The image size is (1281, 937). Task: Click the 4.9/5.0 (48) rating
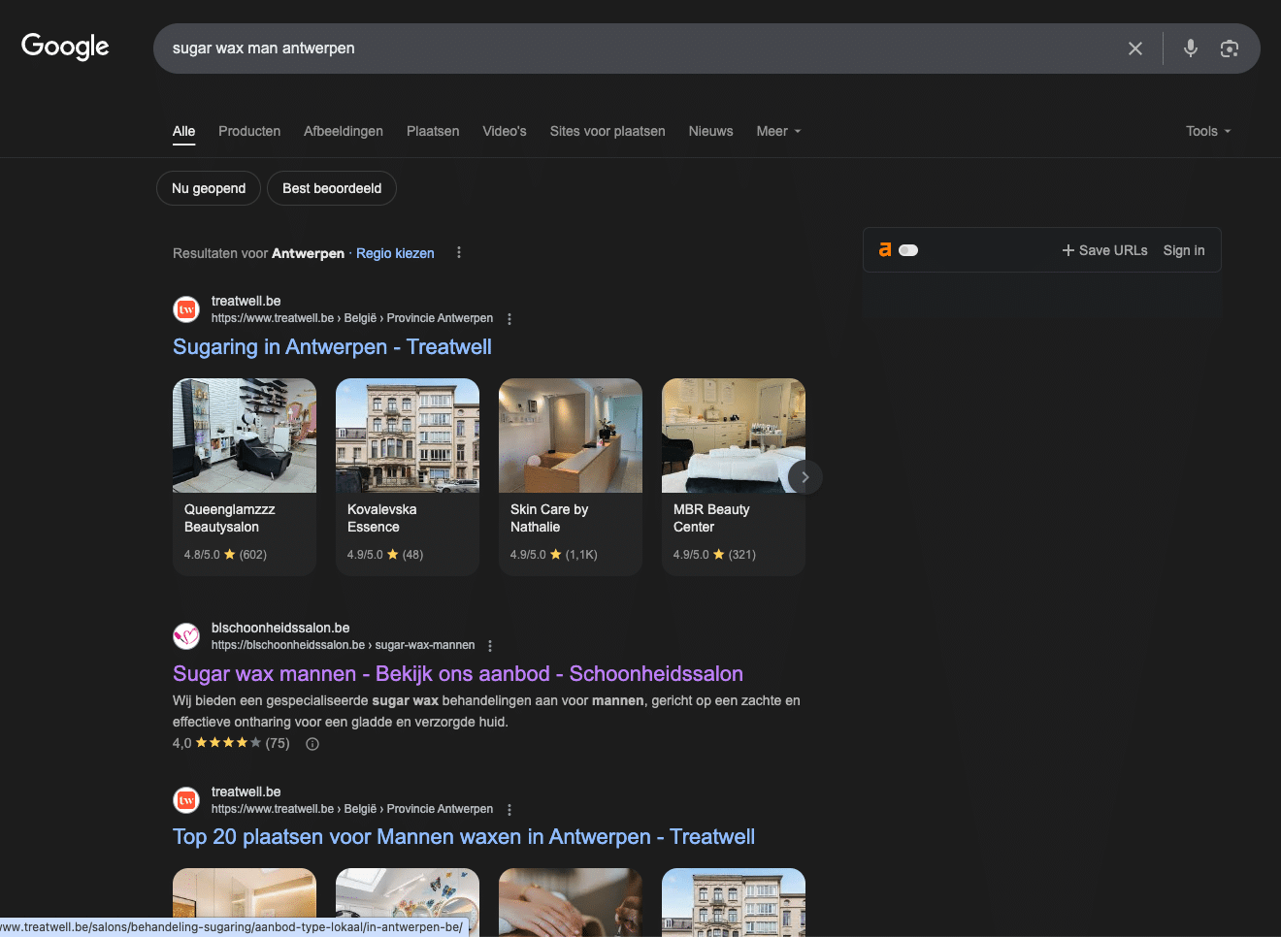coord(385,555)
